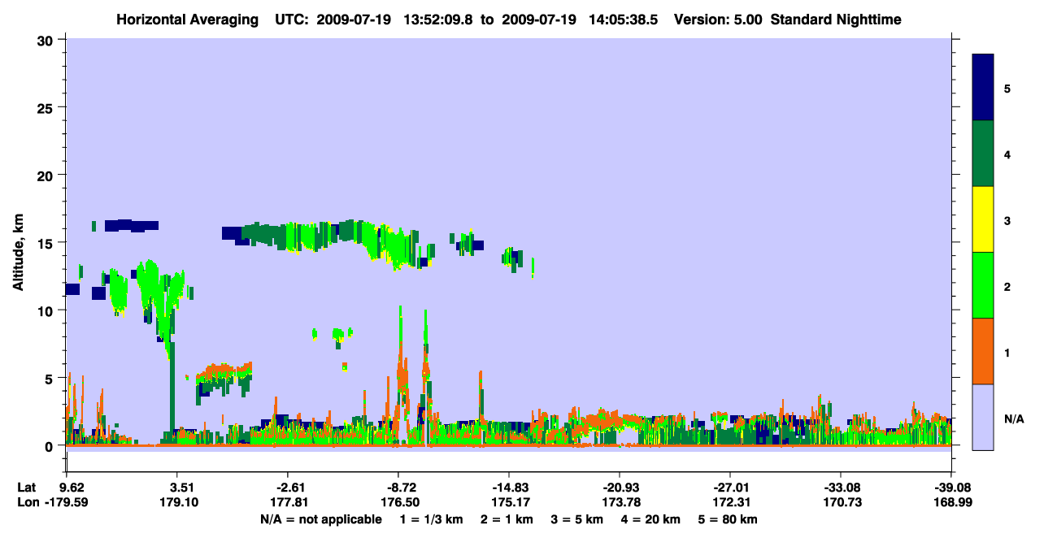The width and height of the screenshot is (1057, 542).
Task: Click the lavender N/A colorbar segment
Action: [x=983, y=417]
